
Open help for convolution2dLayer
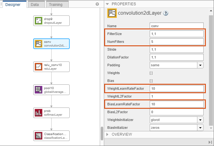(x=166, y=13)
